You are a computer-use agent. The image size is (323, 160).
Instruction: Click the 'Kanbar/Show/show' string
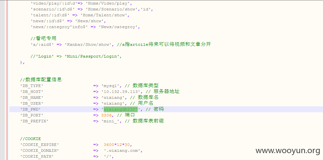point(88,44)
